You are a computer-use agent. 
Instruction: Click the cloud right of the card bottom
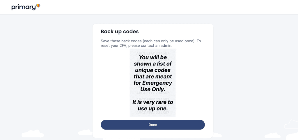pyautogui.click(x=217, y=135)
